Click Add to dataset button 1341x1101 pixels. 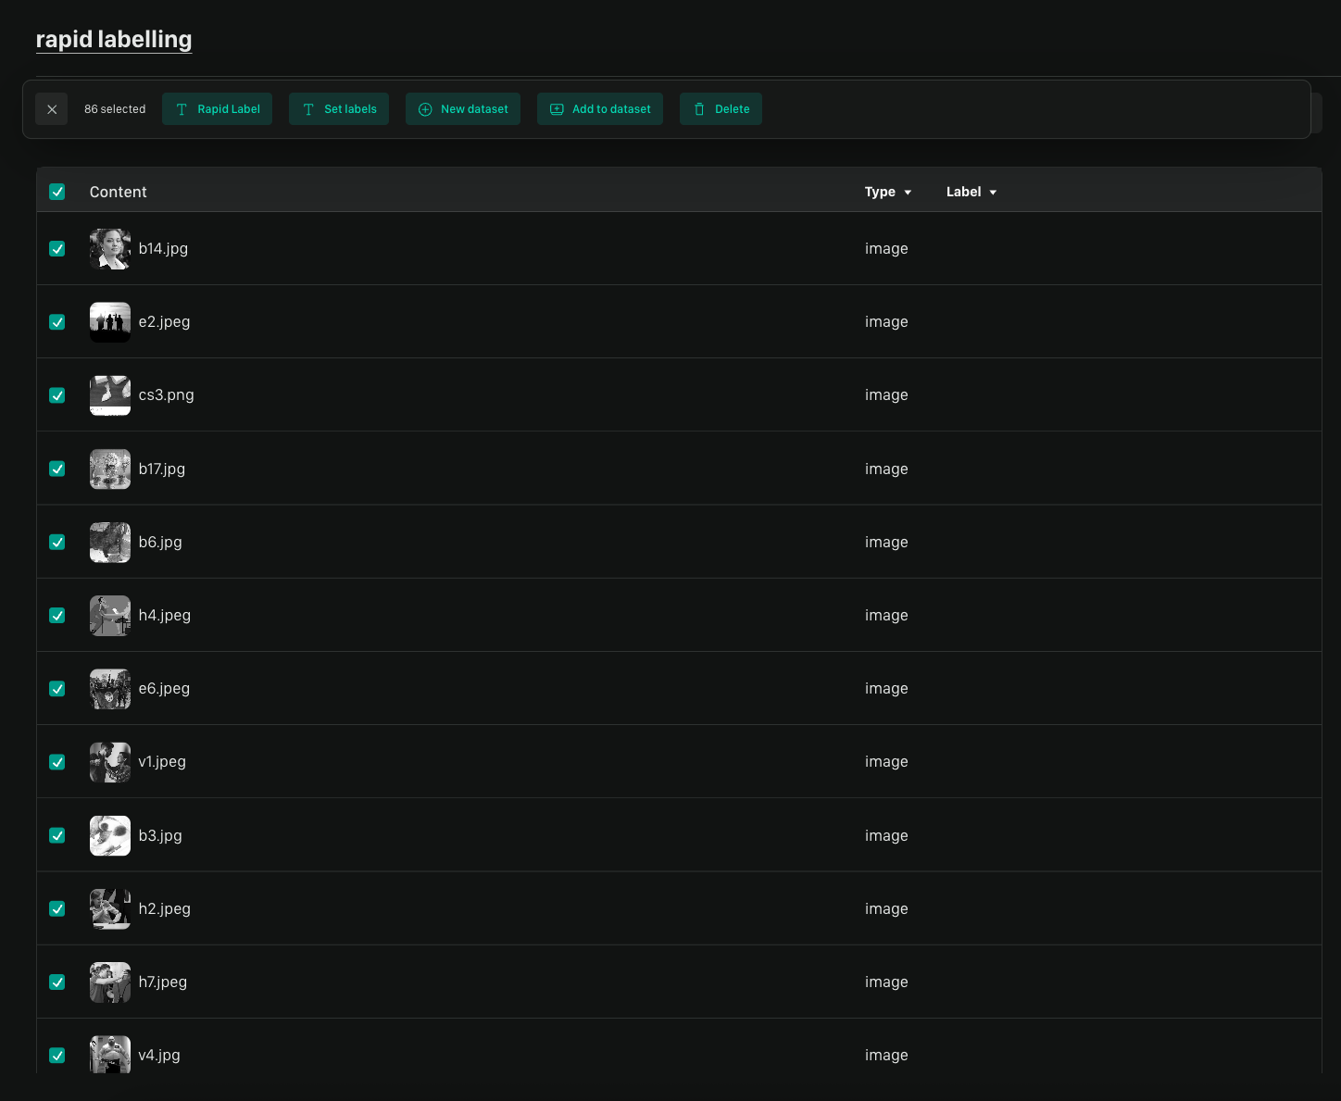[x=600, y=109]
